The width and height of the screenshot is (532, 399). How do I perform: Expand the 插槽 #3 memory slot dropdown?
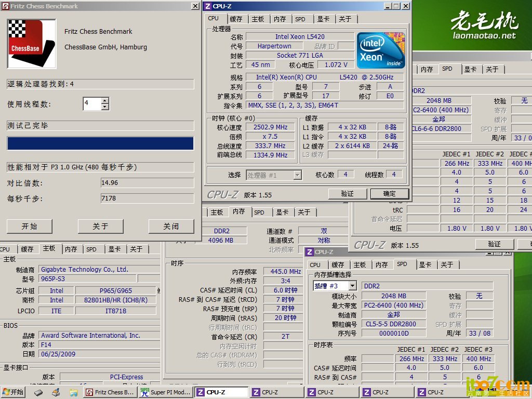(x=353, y=286)
